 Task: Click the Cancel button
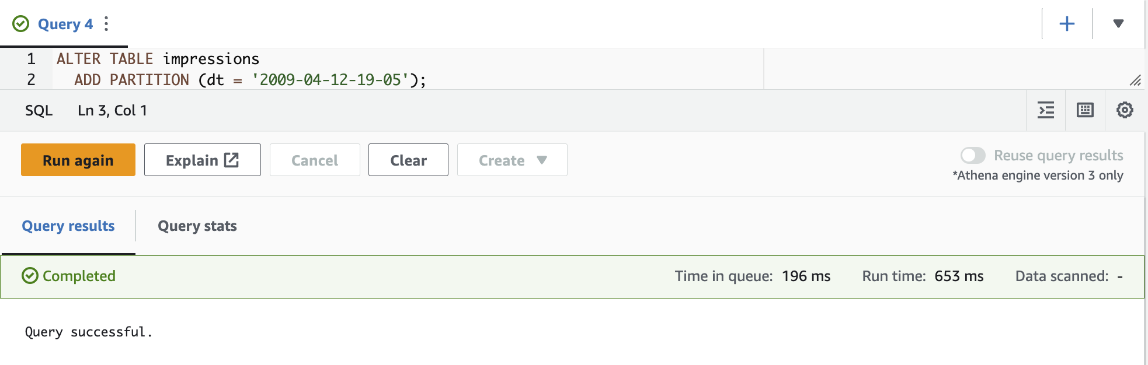pyautogui.click(x=315, y=160)
